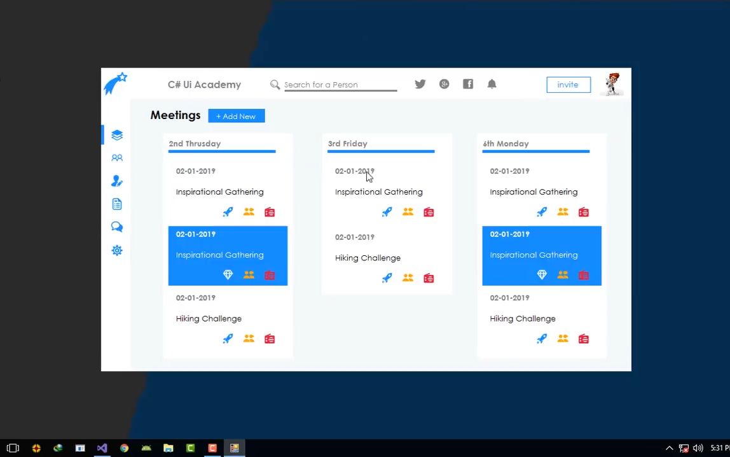Screen dimensions: 730x457
Task: Select the 3rd Friday column header
Action: tap(347, 143)
